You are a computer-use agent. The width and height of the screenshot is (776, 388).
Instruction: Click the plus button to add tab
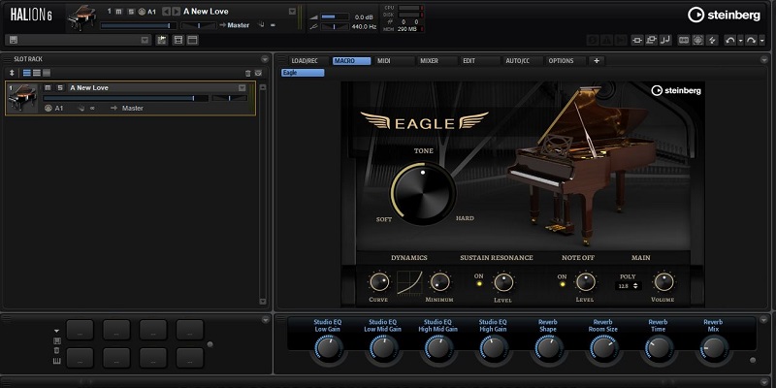point(596,60)
